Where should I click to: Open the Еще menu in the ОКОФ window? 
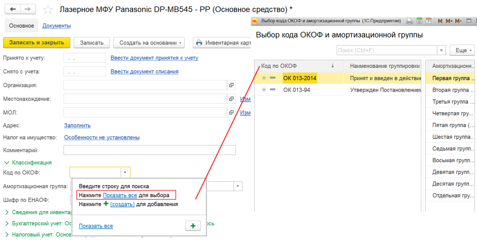[x=462, y=50]
